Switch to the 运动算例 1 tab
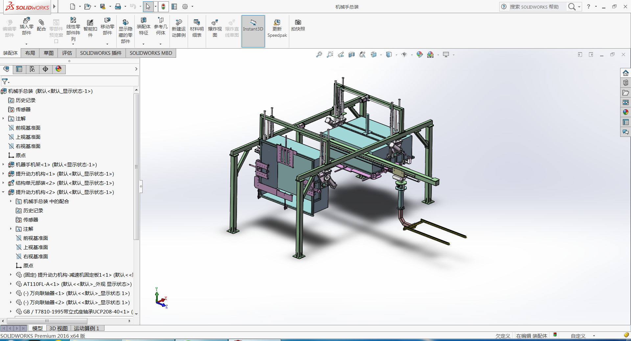This screenshot has width=631, height=341. [x=86, y=328]
